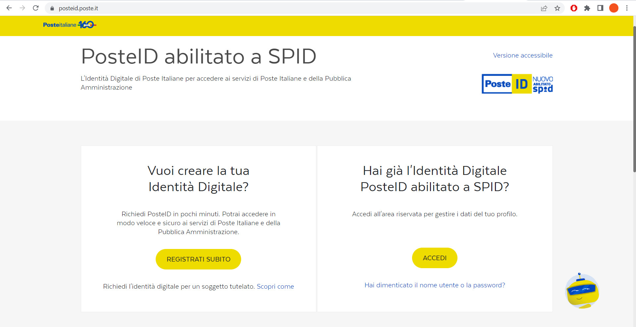Click the forward navigation arrow
The height and width of the screenshot is (327, 636).
[x=22, y=8]
